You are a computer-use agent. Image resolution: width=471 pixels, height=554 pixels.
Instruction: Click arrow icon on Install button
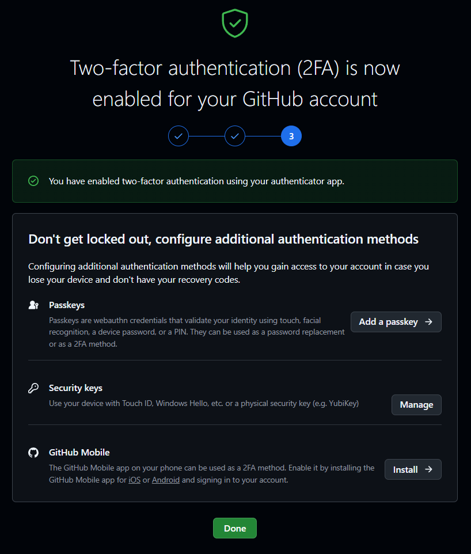click(x=428, y=469)
